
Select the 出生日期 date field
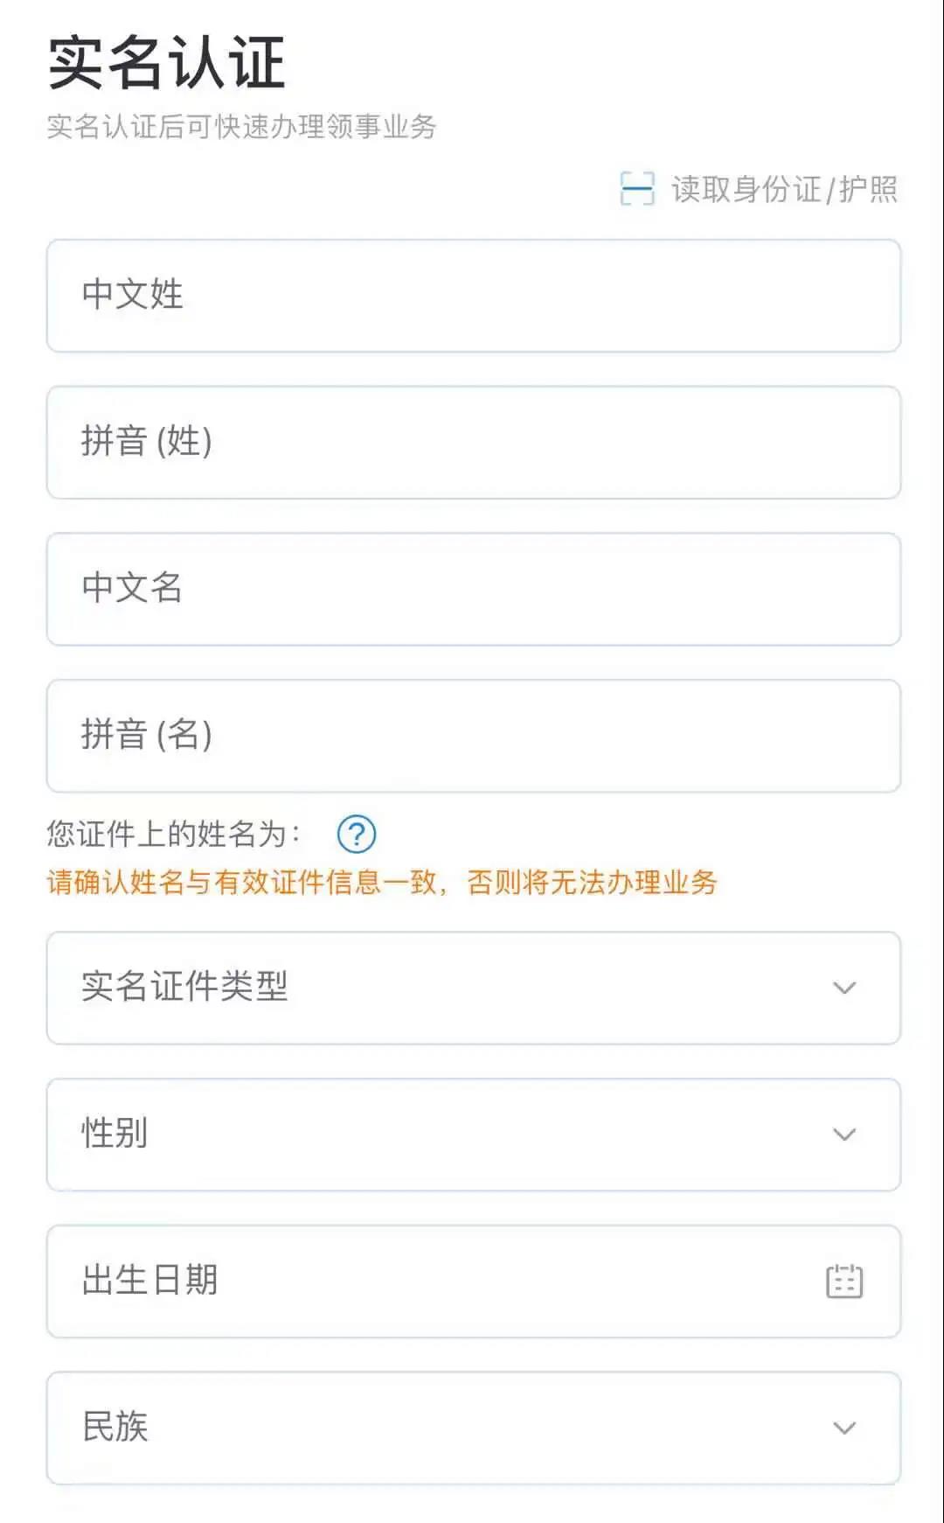coord(474,1282)
